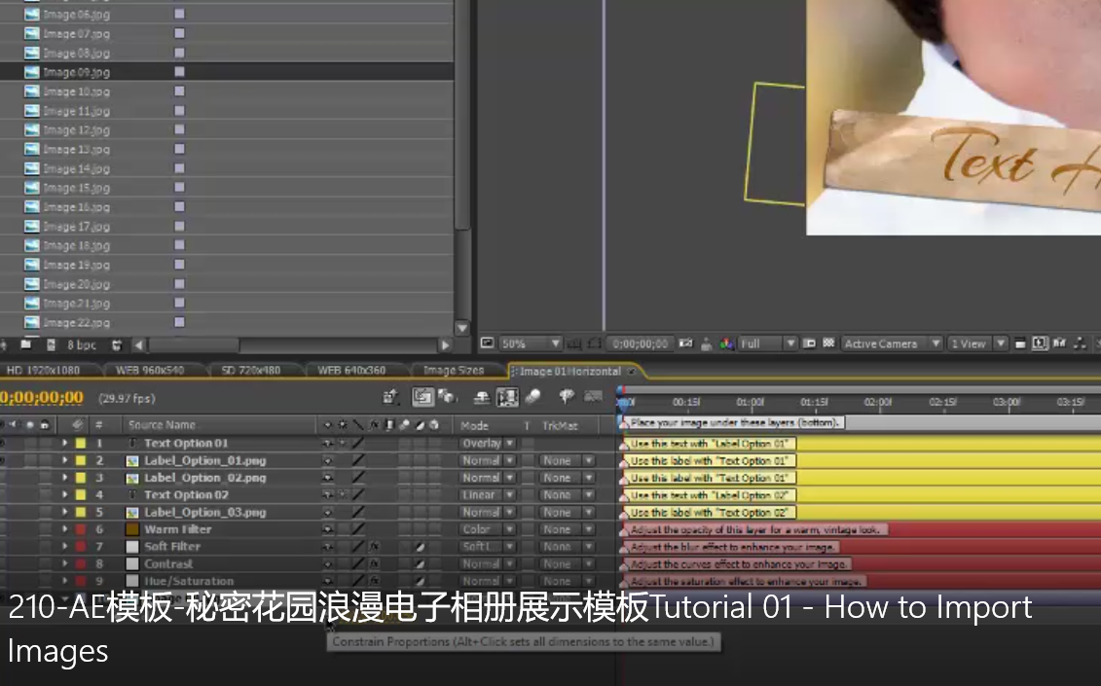1101x686 pixels.
Task: Enable motion blur icon in timeline
Action: [x=532, y=397]
